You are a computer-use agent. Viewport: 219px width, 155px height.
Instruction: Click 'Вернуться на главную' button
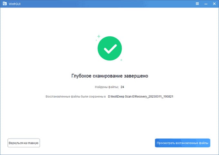(24, 143)
